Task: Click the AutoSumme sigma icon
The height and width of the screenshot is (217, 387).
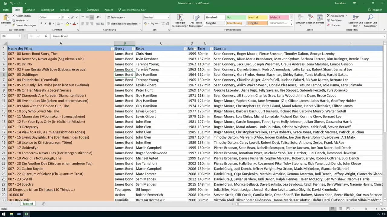Action: click(x=328, y=16)
